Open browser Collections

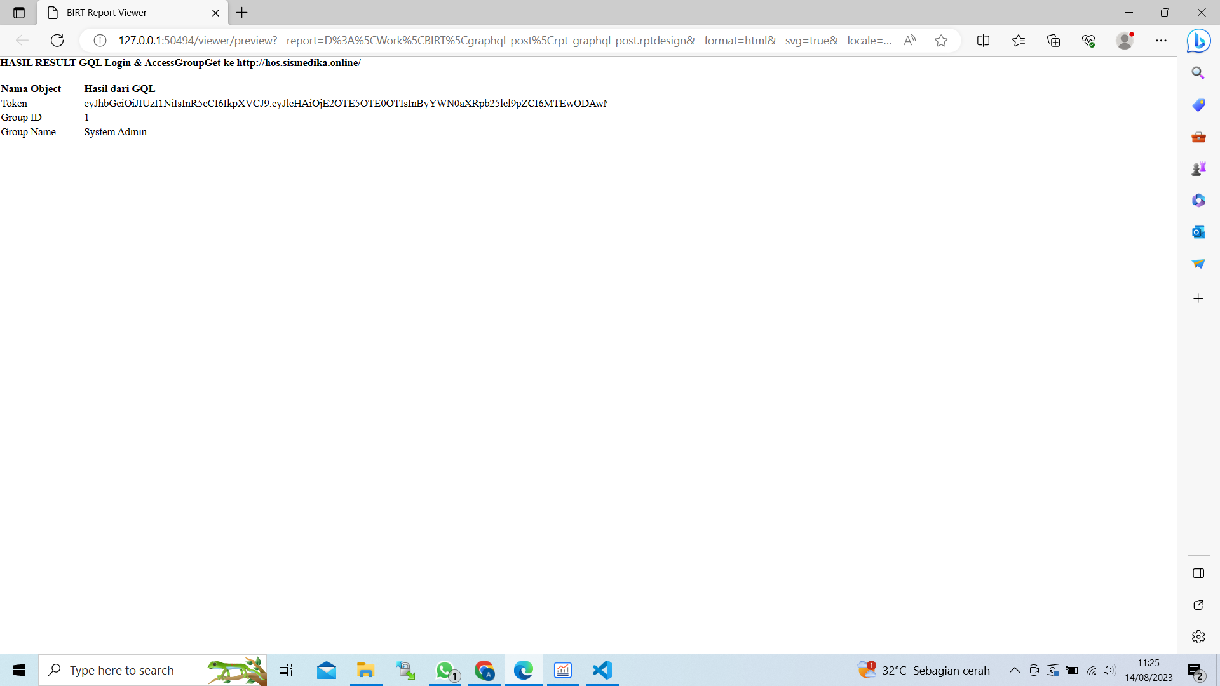point(1054,41)
